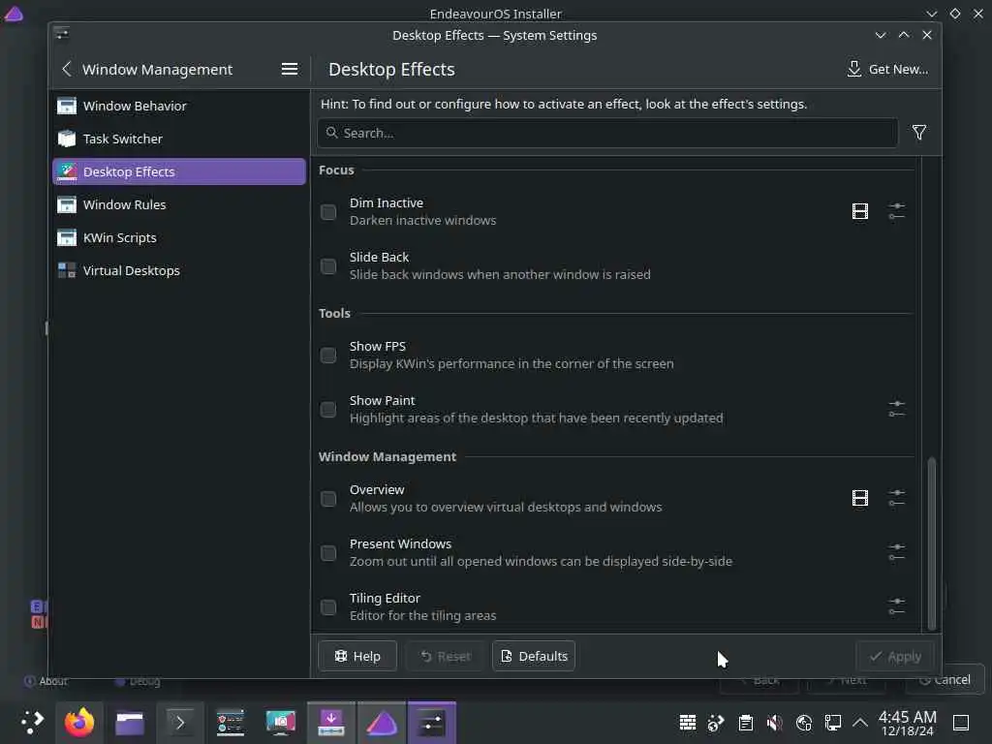Screen dimensions: 992x744
Task: Open the display configuration tray icon
Action: click(x=832, y=723)
